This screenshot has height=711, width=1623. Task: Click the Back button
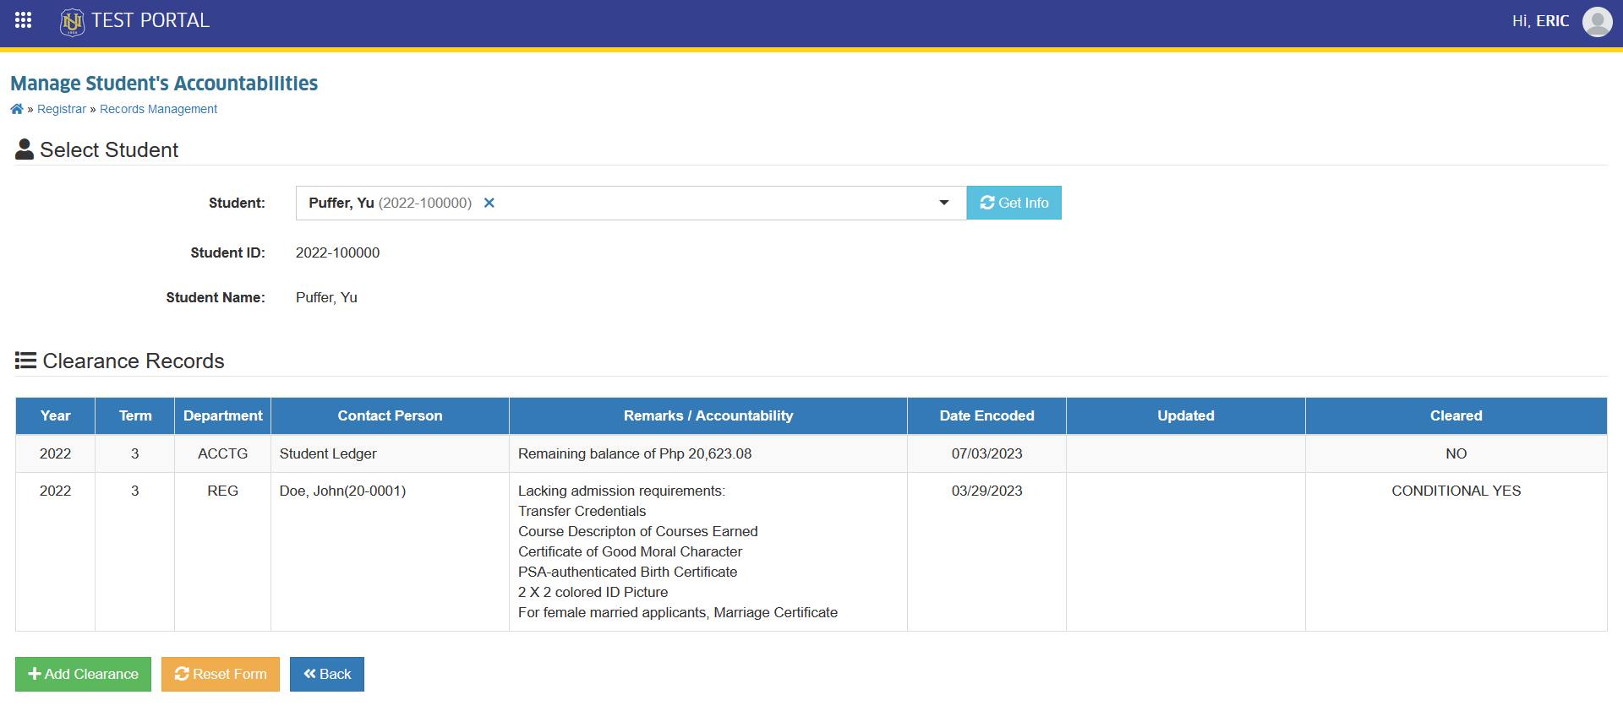click(327, 674)
